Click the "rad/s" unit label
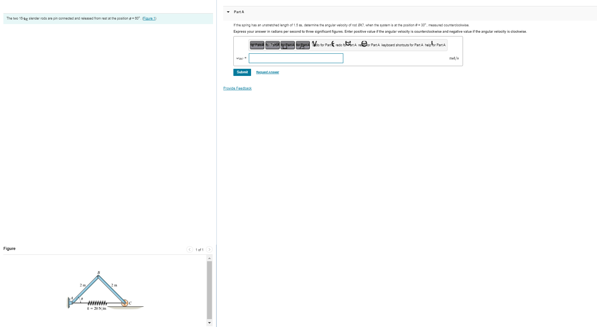The image size is (597, 327). [454, 58]
